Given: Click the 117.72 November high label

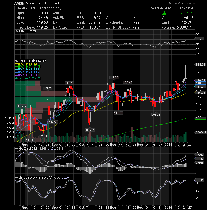Looking at the screenshot, I should [x=128, y=82].
